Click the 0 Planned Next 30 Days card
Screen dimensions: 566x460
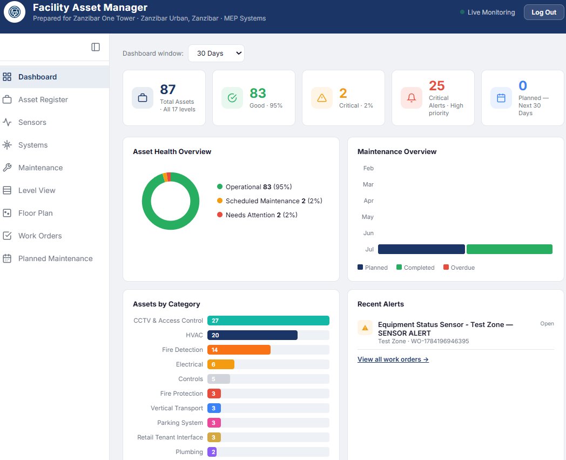[x=523, y=98]
